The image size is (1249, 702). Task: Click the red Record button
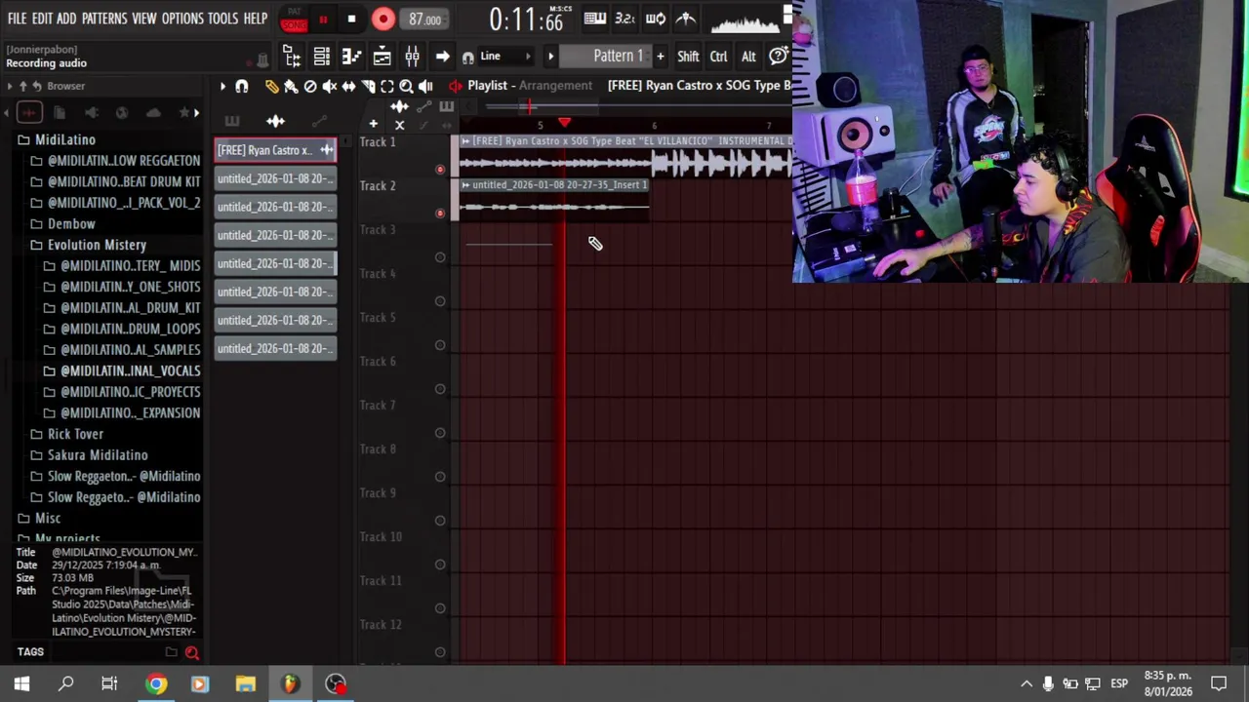click(383, 19)
